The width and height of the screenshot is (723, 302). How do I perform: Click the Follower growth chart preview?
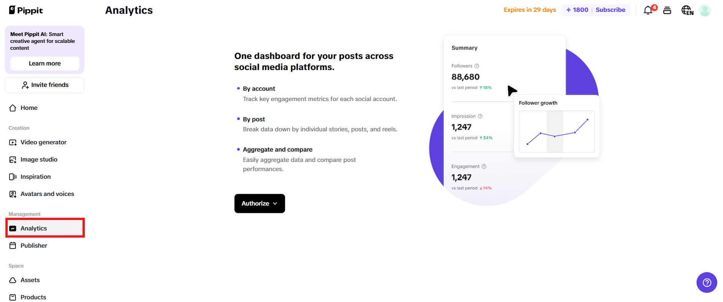tap(557, 132)
